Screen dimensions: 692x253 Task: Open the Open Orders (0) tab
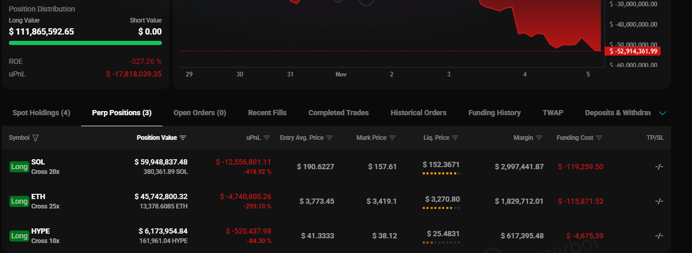[x=200, y=113]
